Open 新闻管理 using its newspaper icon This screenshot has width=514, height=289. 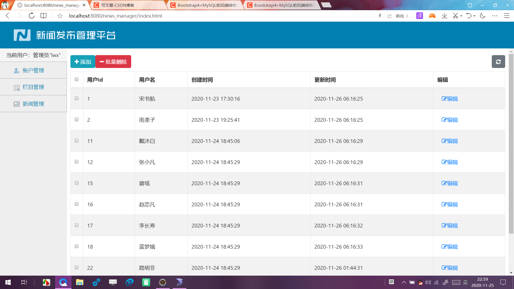[16, 104]
